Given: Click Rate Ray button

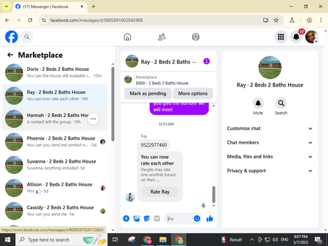Looking at the screenshot, I should pos(160,192).
